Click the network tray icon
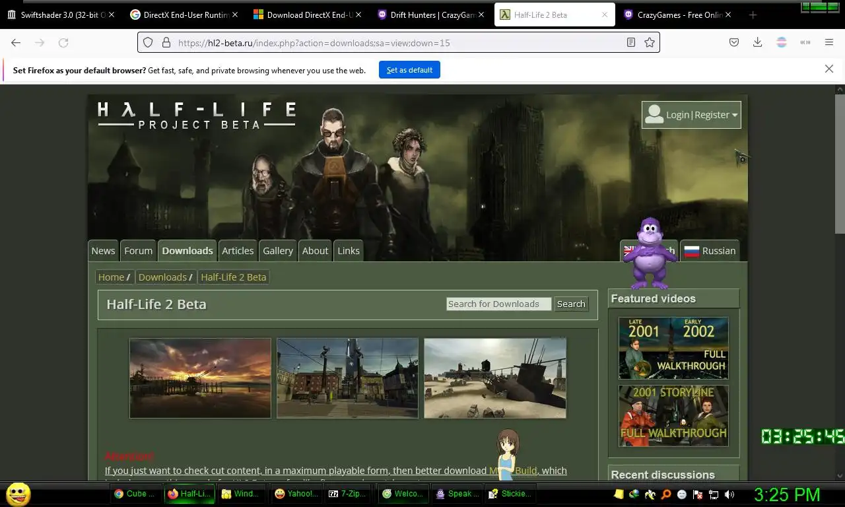Viewport: 845px width, 507px height. coord(714,494)
